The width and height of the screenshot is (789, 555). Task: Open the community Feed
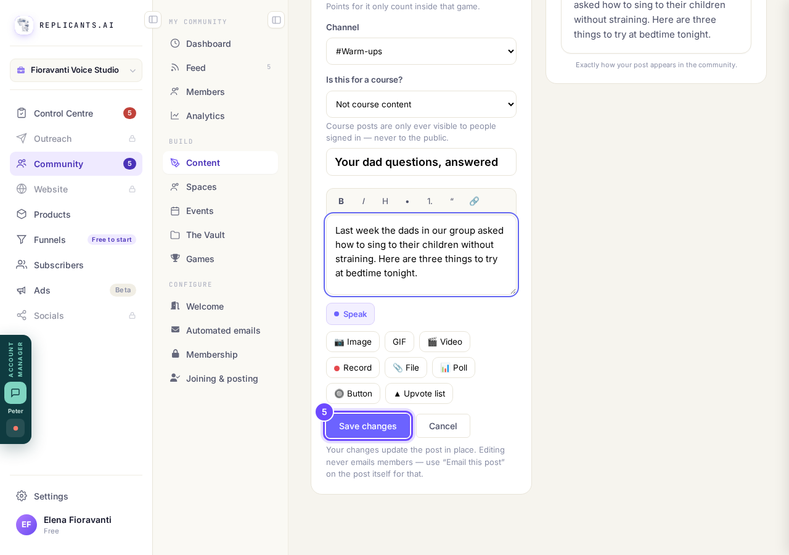(220, 68)
